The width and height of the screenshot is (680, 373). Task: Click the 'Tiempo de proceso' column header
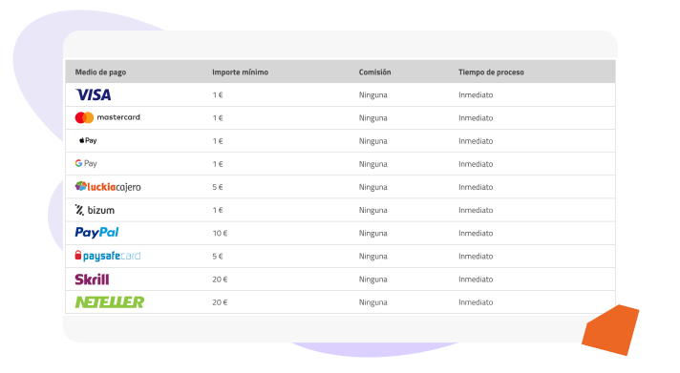point(491,72)
